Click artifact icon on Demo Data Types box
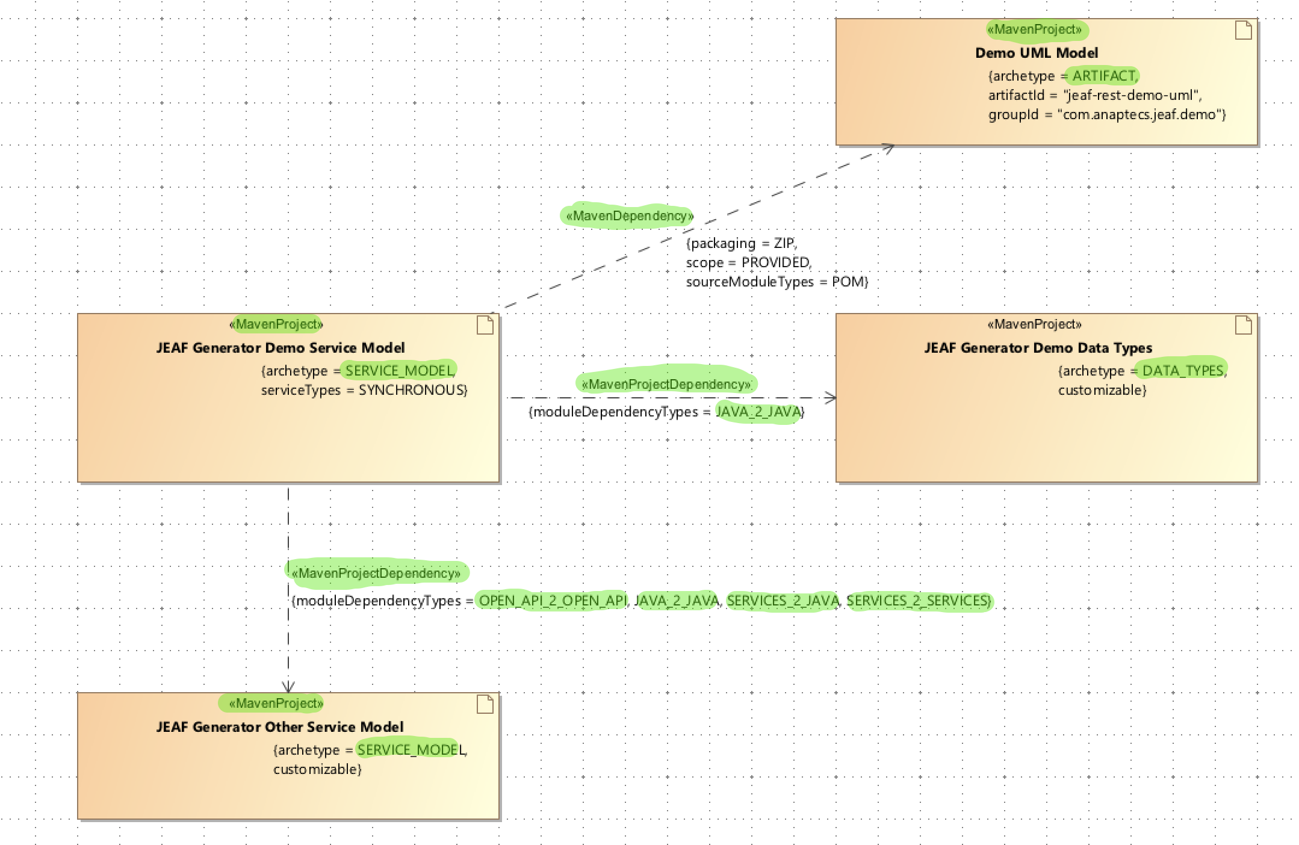The width and height of the screenshot is (1299, 845). coord(1243,325)
